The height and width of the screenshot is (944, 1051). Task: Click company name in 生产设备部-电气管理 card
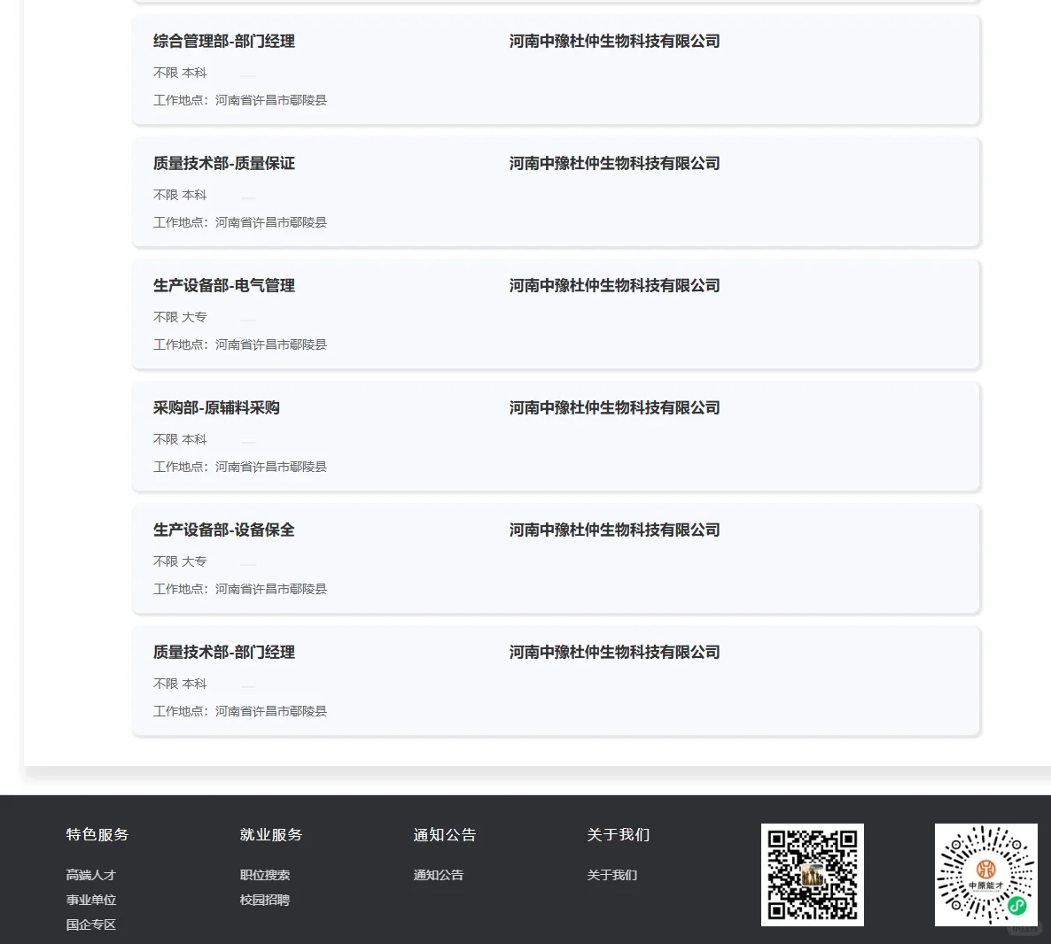[x=615, y=286]
